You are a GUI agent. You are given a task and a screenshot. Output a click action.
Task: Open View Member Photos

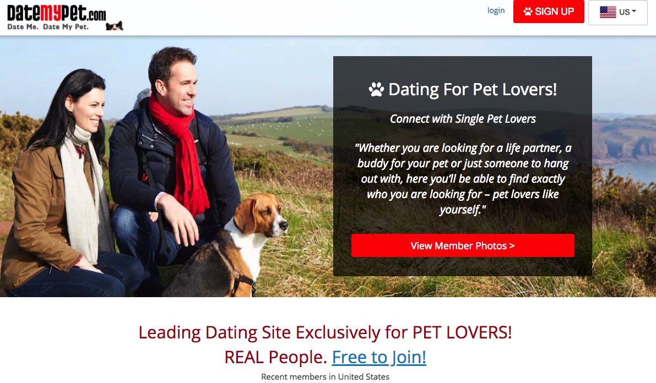pos(463,245)
